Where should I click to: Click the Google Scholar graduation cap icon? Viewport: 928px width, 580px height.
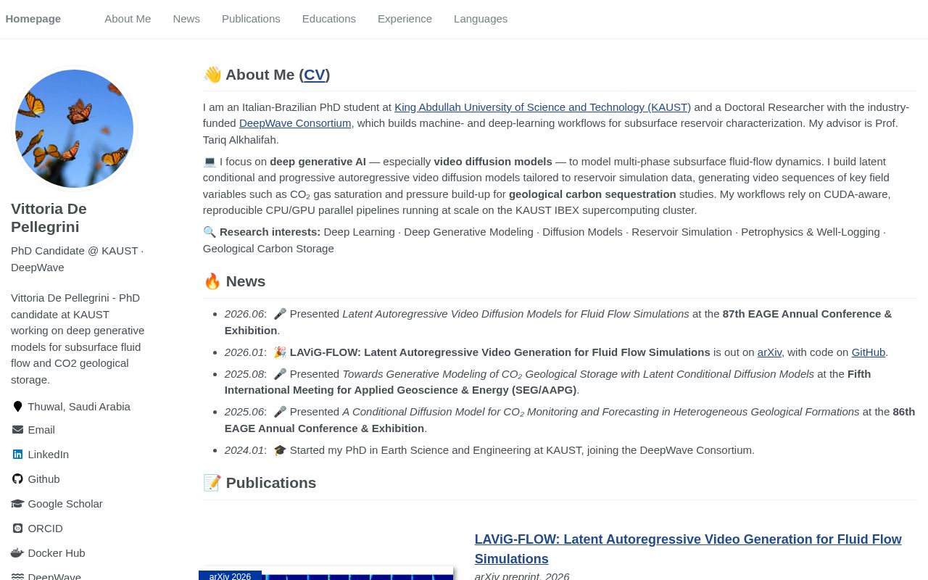point(17,504)
